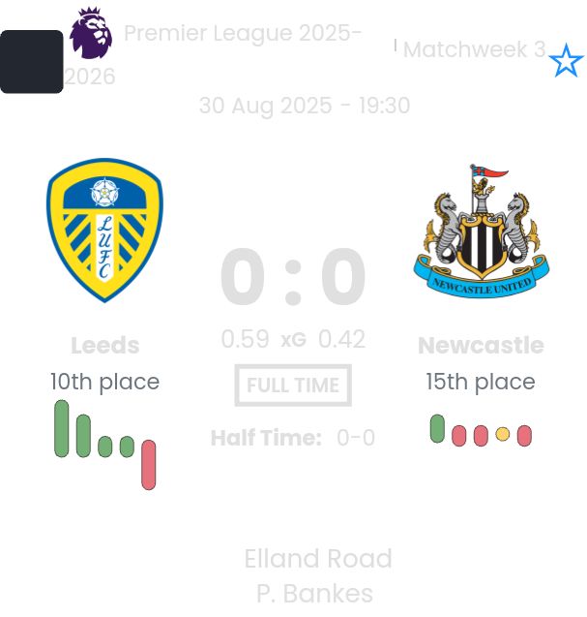Click the FULL TIME status badge
This screenshot has width=587, height=617.
click(x=293, y=386)
